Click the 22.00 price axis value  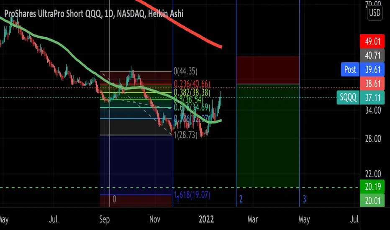[373, 174]
